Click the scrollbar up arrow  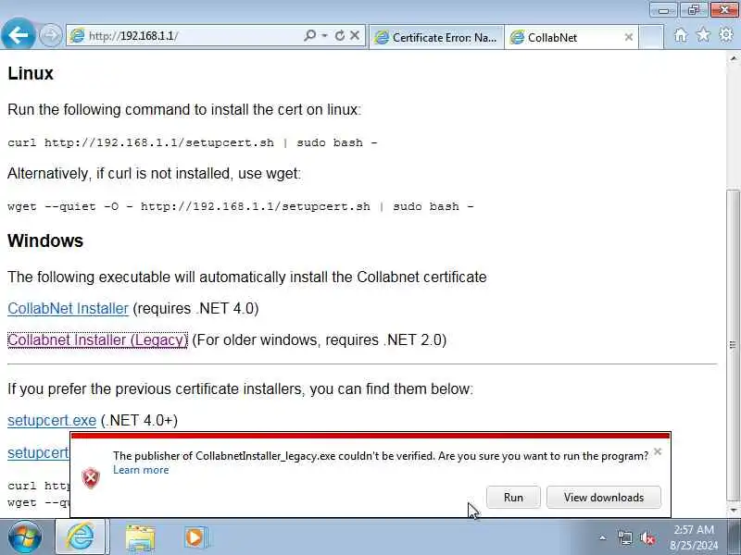[733, 58]
